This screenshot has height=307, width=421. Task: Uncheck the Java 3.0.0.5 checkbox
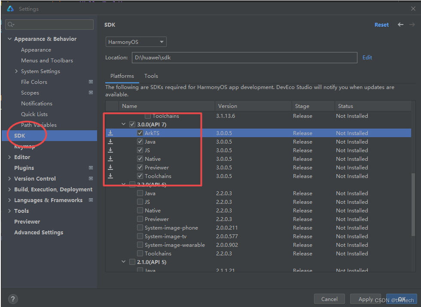(x=140, y=141)
